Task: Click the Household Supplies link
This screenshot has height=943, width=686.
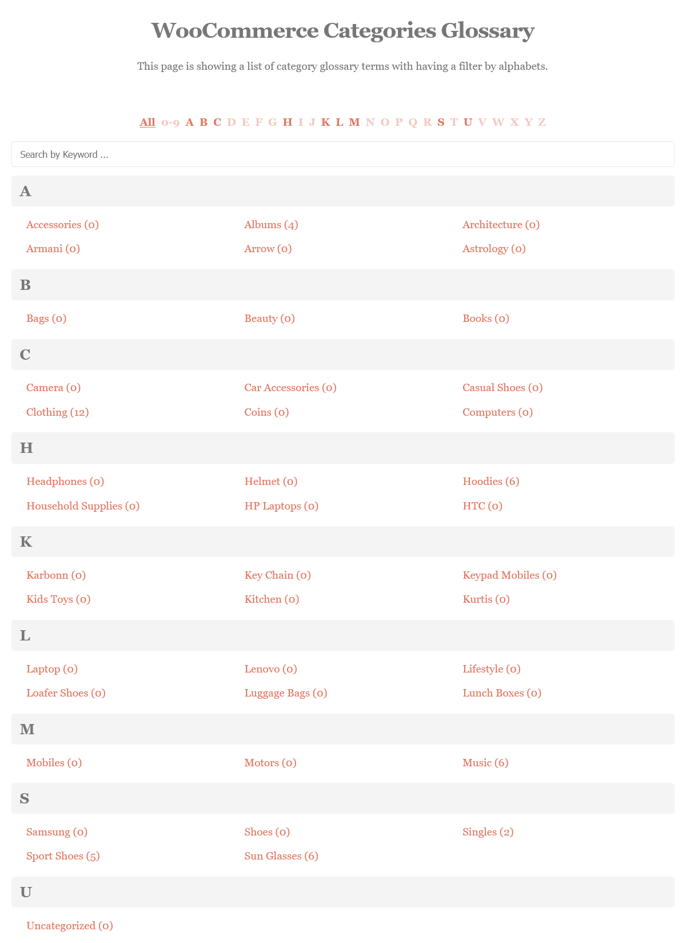Action: [x=83, y=506]
